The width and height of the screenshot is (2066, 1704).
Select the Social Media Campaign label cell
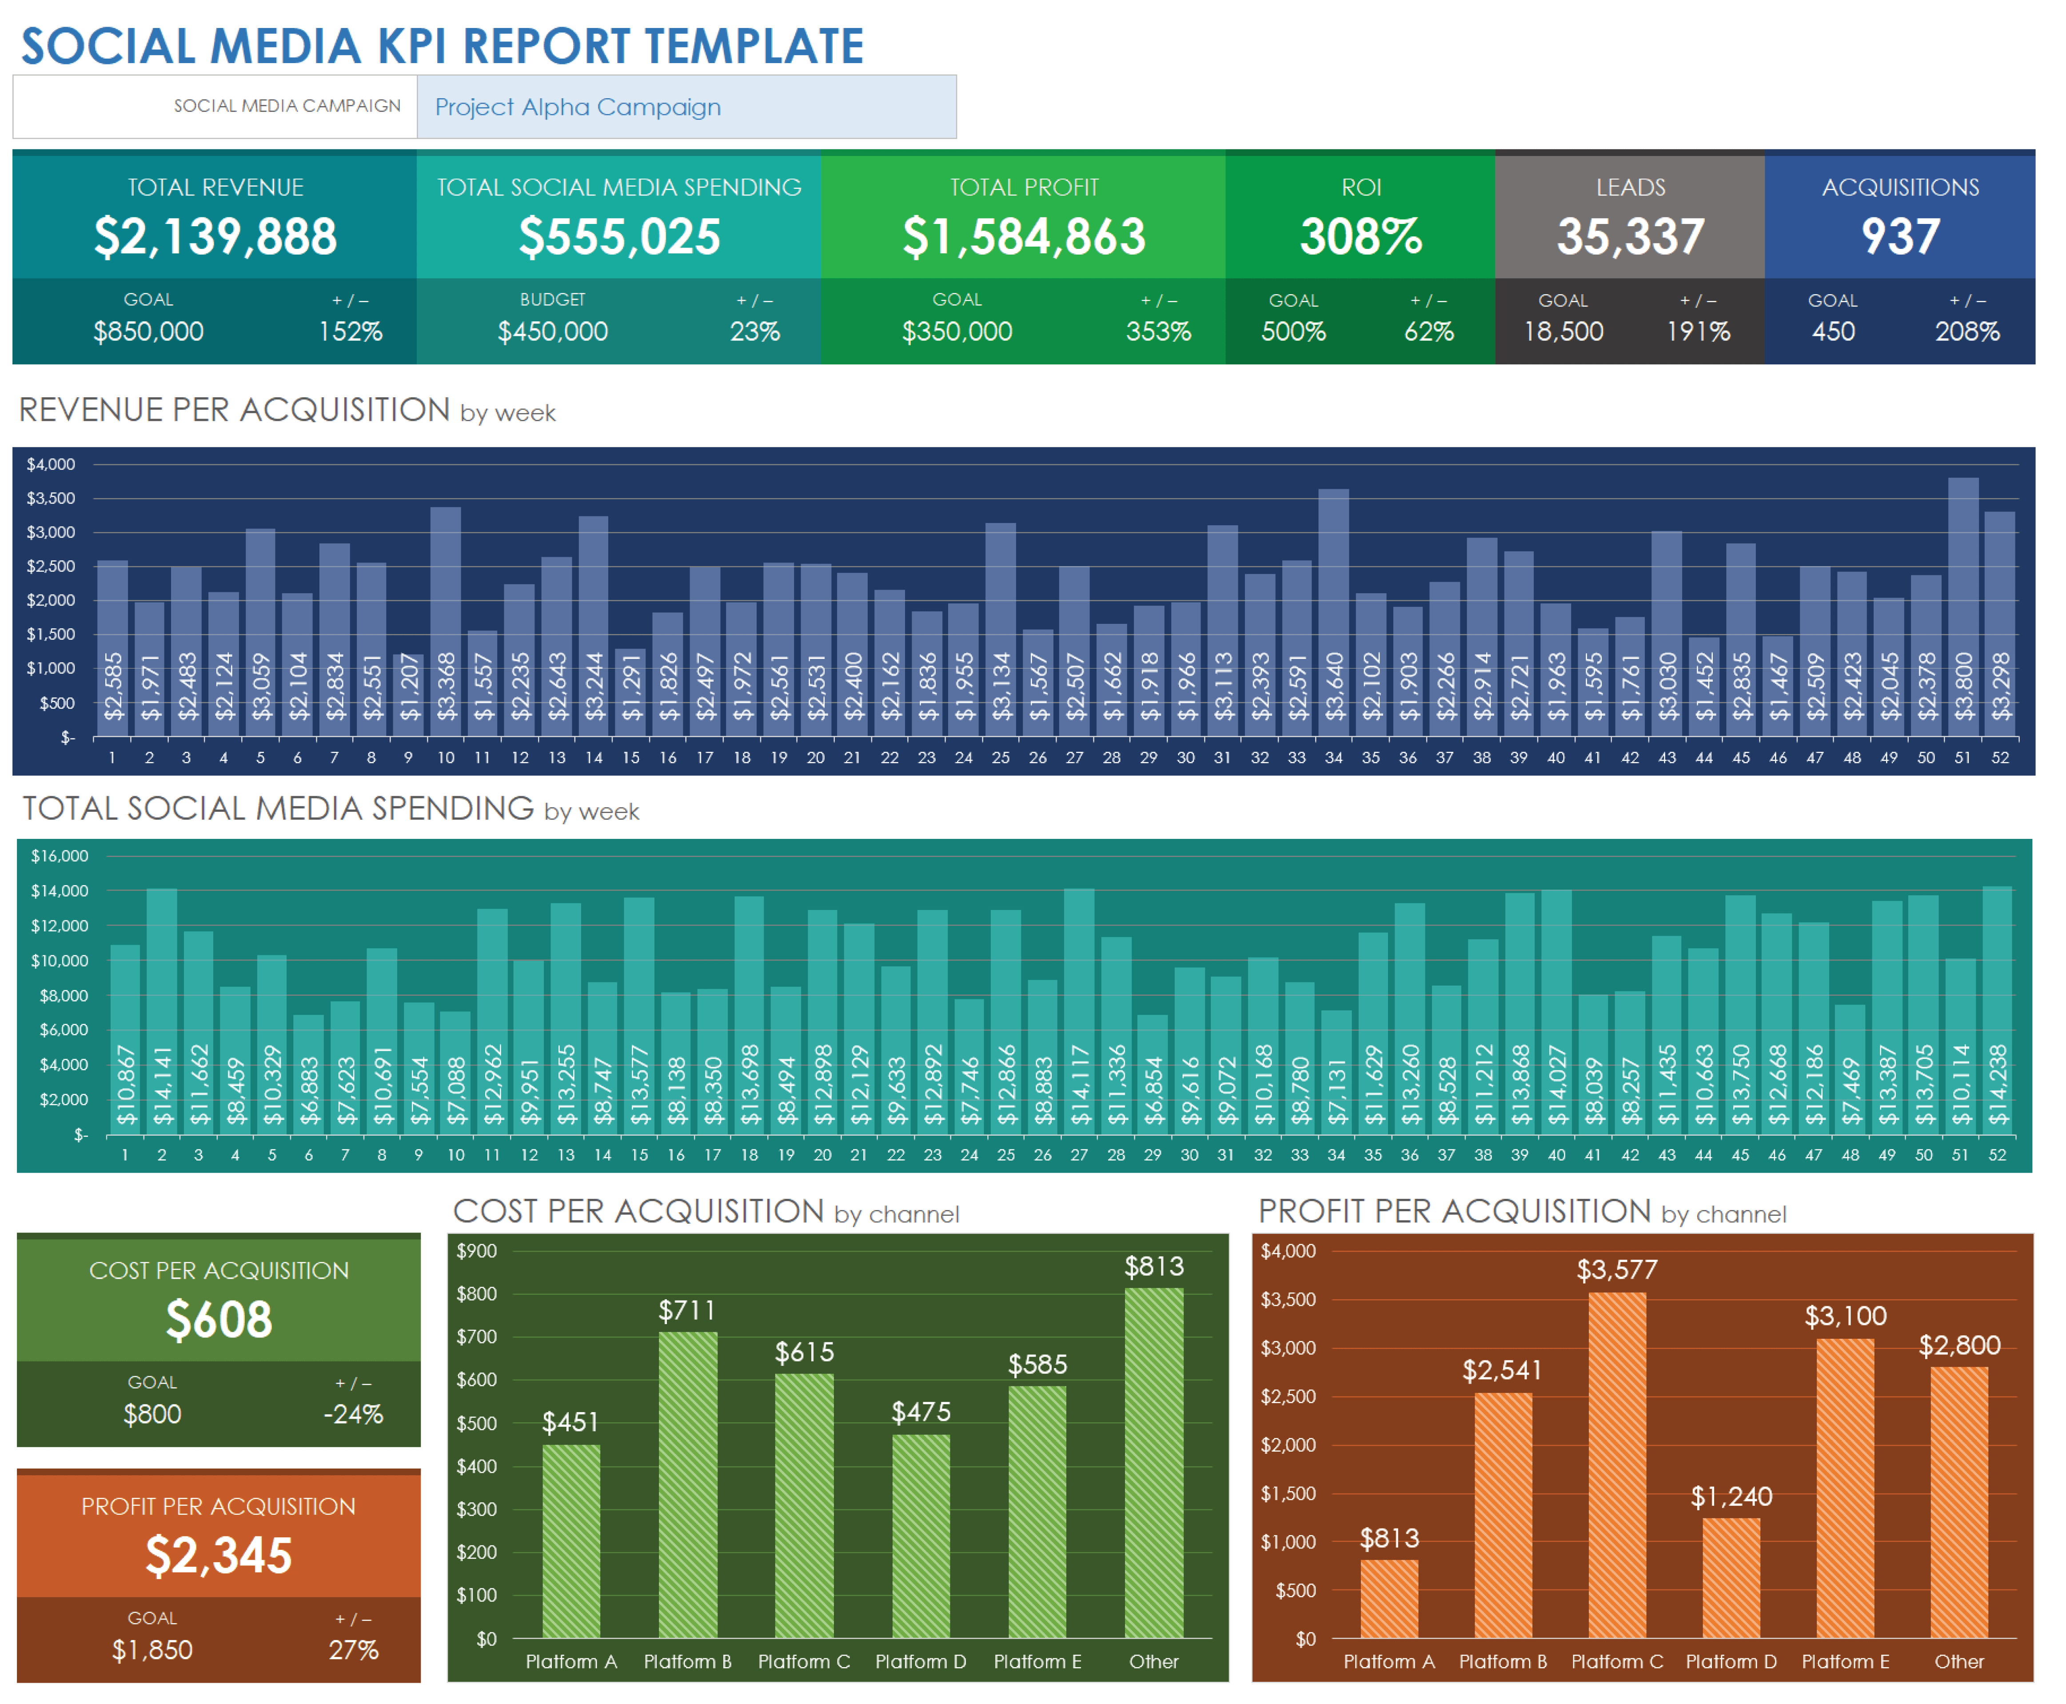(x=215, y=107)
